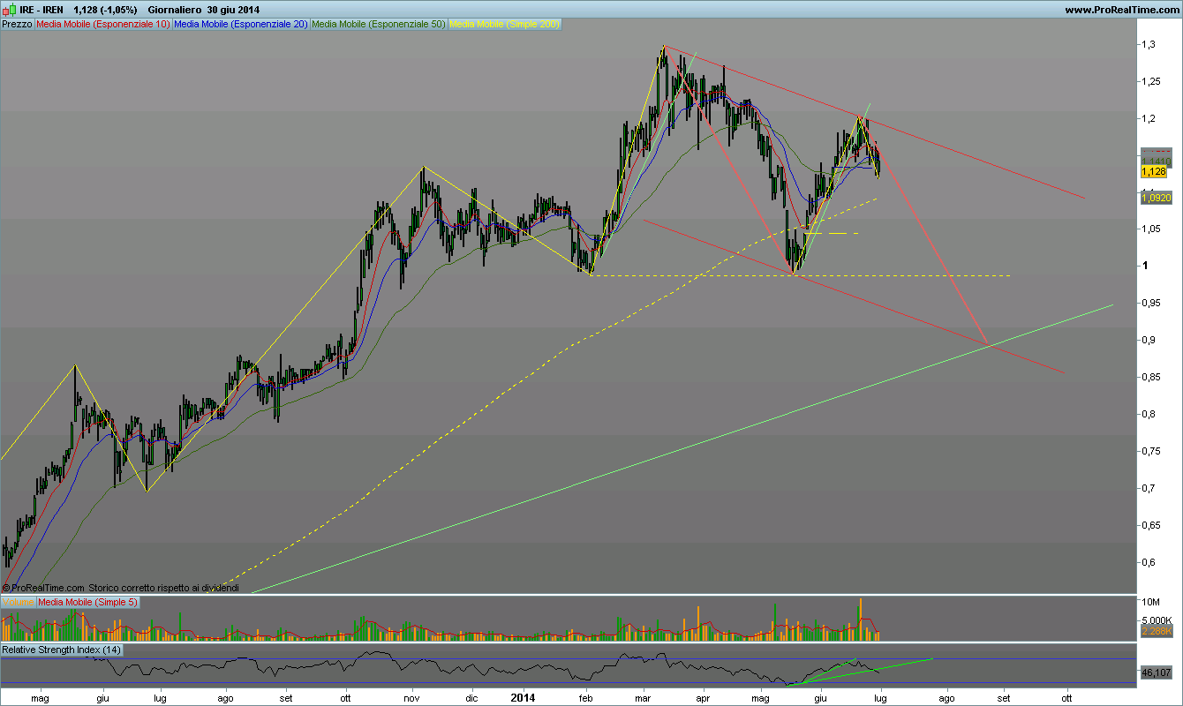Click the 1,25 price axis label
The width and height of the screenshot is (1183, 706).
[1150, 81]
